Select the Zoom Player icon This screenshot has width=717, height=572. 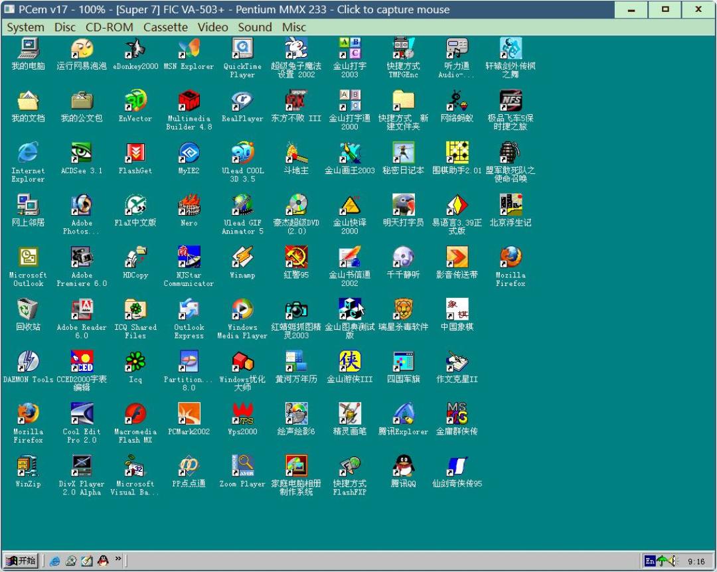(x=242, y=472)
